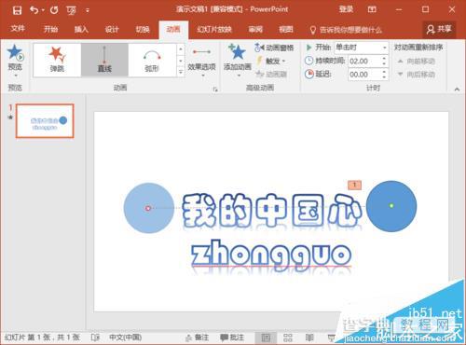Open the 批注 comments pane
The width and height of the screenshot is (466, 345).
232,338
